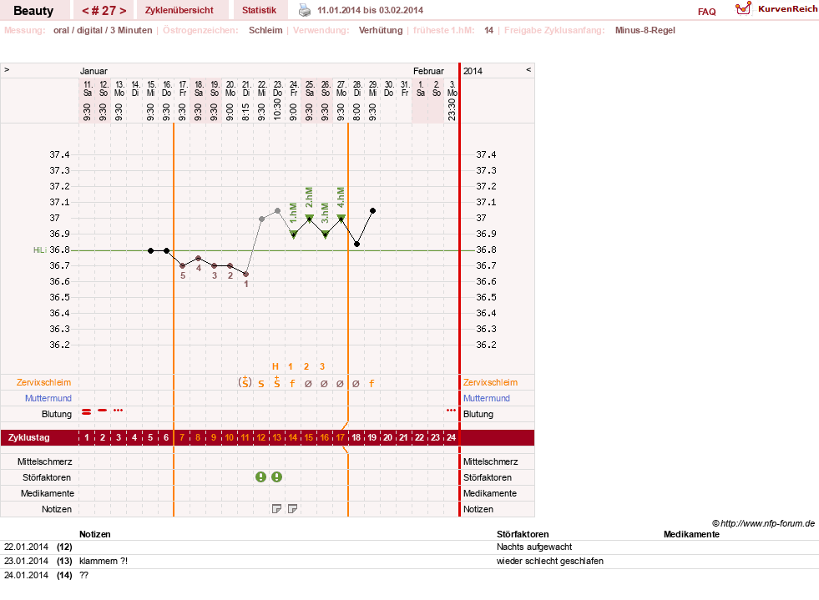Click the f mucus symbol on day 14
The image size is (819, 600).
[292, 383]
